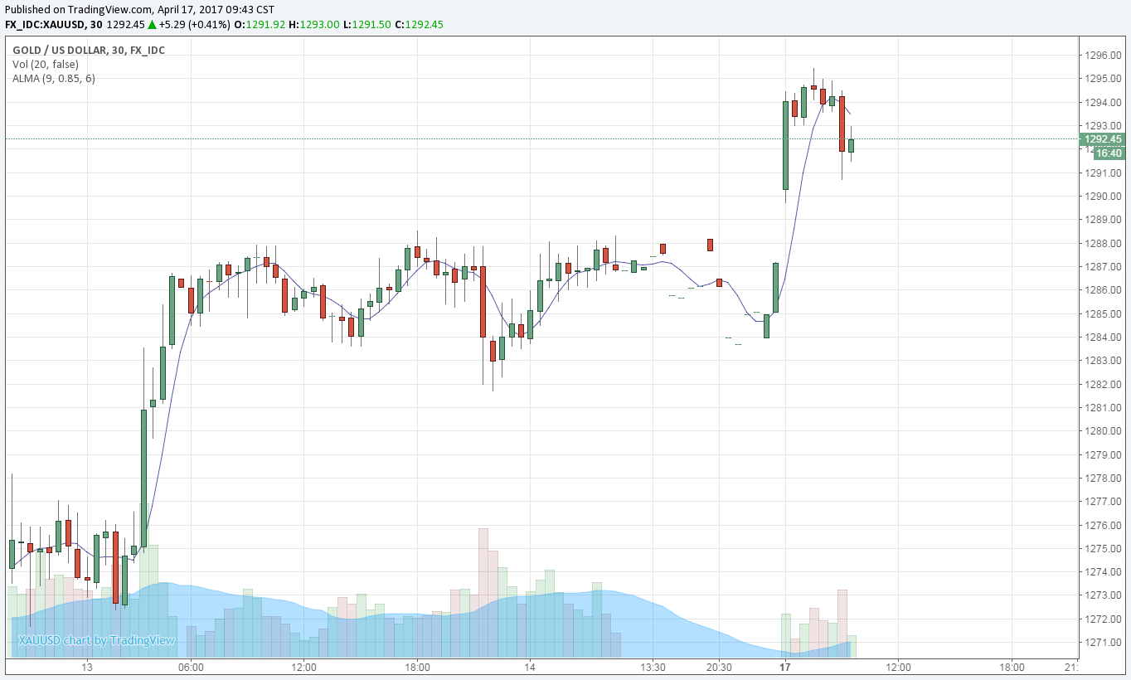
Task: Click the 1289.00 price axis label
Action: point(1103,220)
